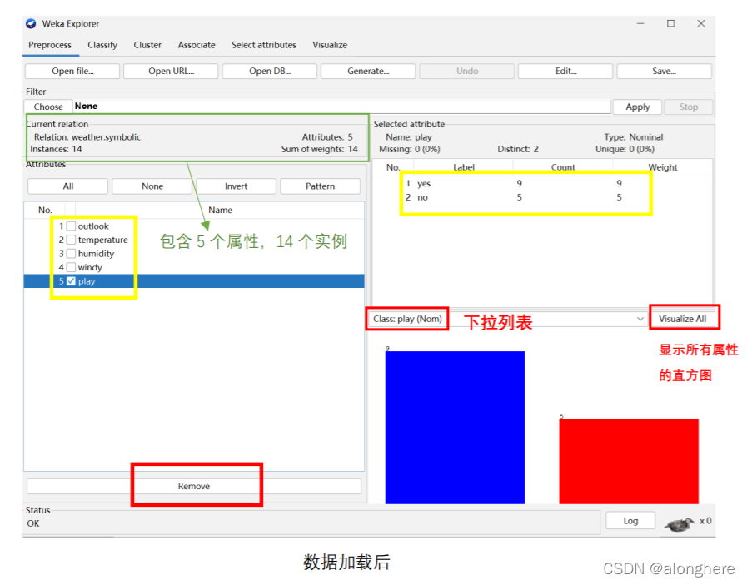Click the Generate... button
This screenshot has width=747, height=585.
[368, 71]
